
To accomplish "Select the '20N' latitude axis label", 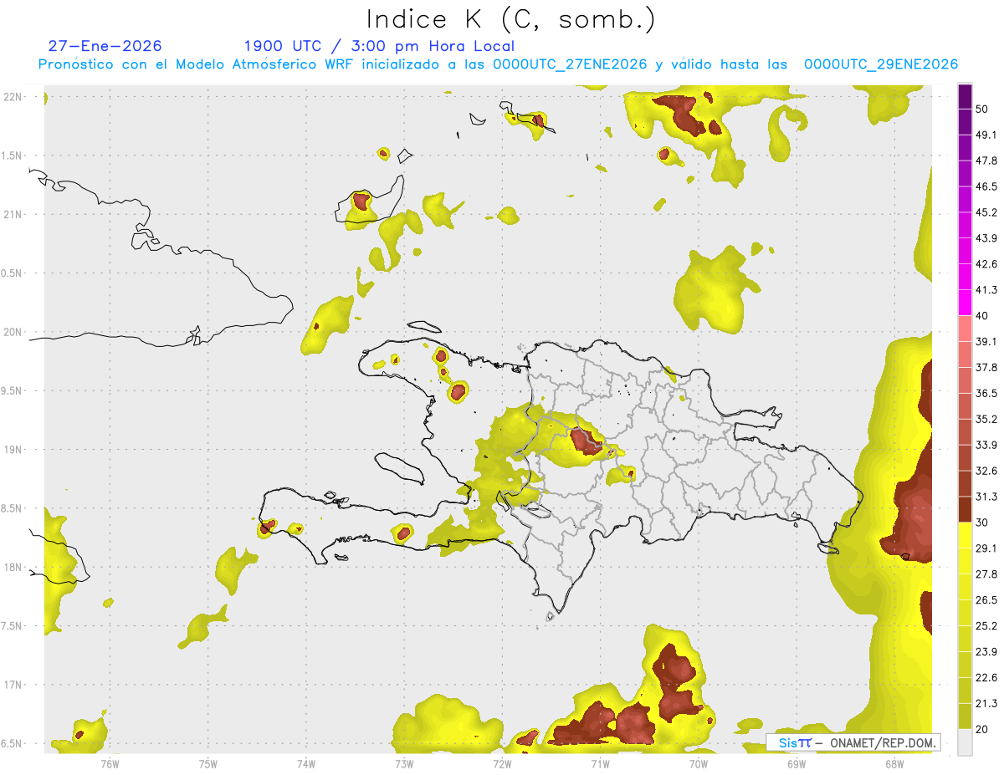I will tap(13, 332).
